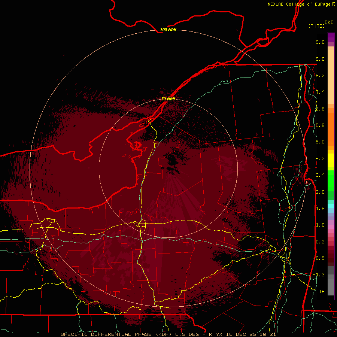Click the 4.2 color scale value
Viewport: 337px width, 337px height.
(x=320, y=159)
